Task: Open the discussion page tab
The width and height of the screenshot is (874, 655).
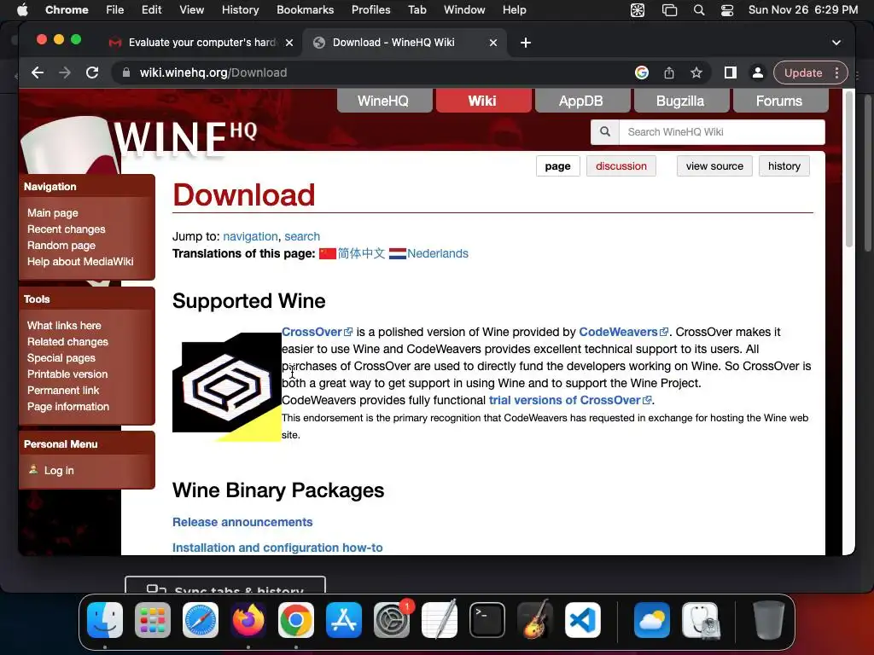Action: [621, 166]
